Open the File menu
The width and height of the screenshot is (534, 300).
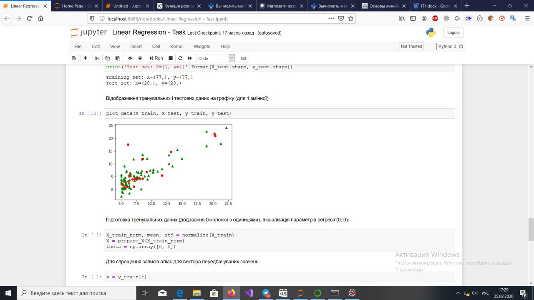pyautogui.click(x=78, y=46)
